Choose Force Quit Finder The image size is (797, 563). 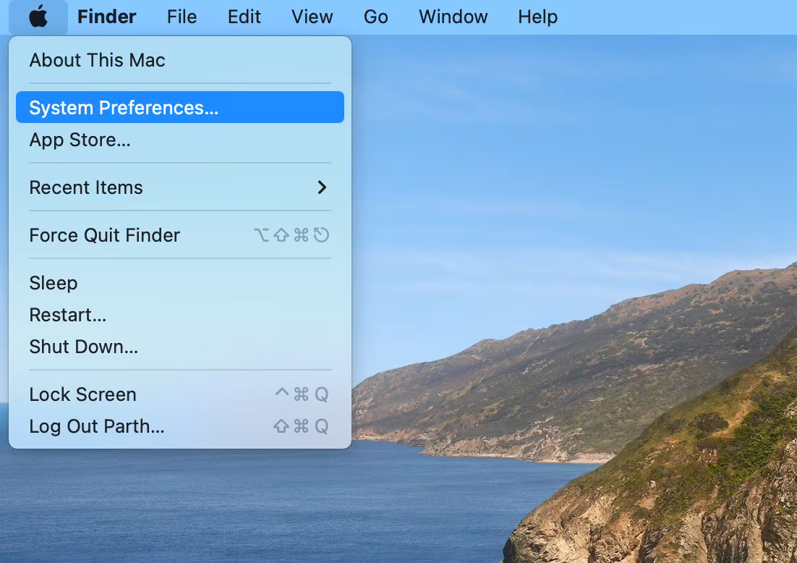(180, 235)
